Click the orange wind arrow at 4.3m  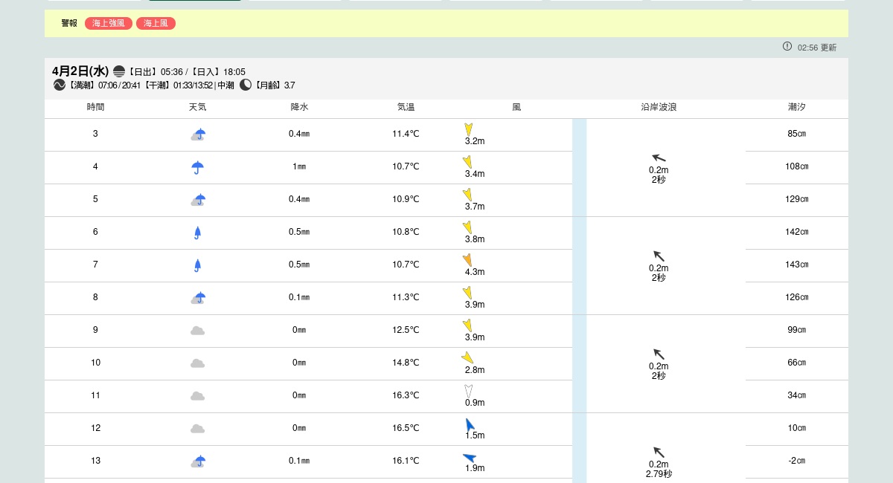click(x=467, y=259)
